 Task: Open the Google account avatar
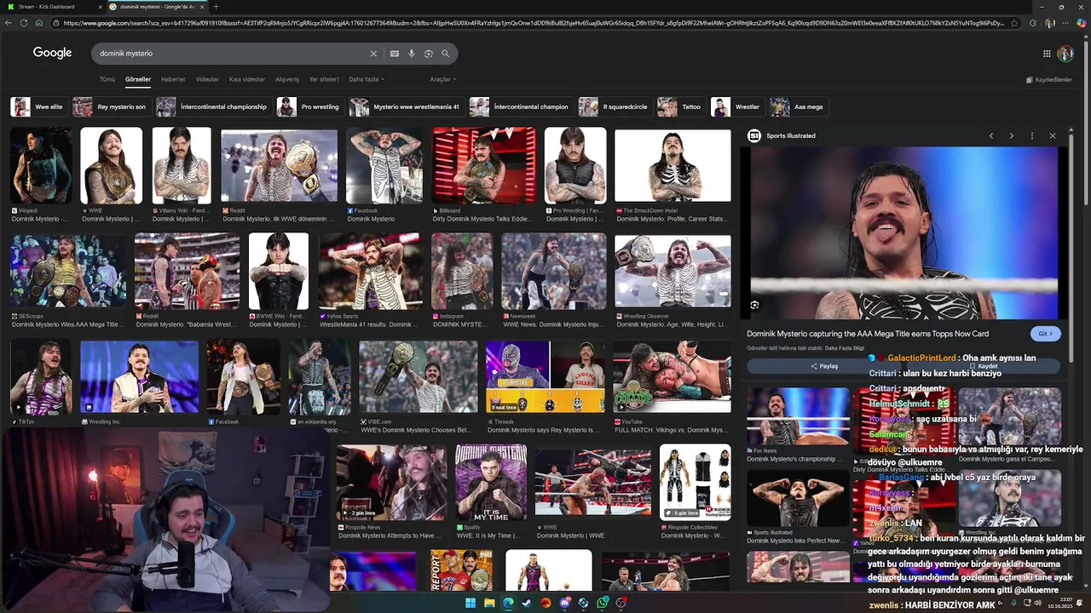point(1065,54)
